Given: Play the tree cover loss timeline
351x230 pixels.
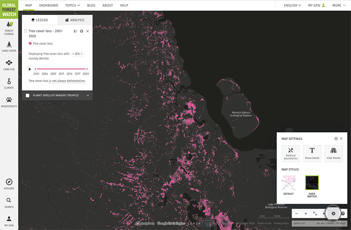Looking at the screenshot, I should point(30,69).
